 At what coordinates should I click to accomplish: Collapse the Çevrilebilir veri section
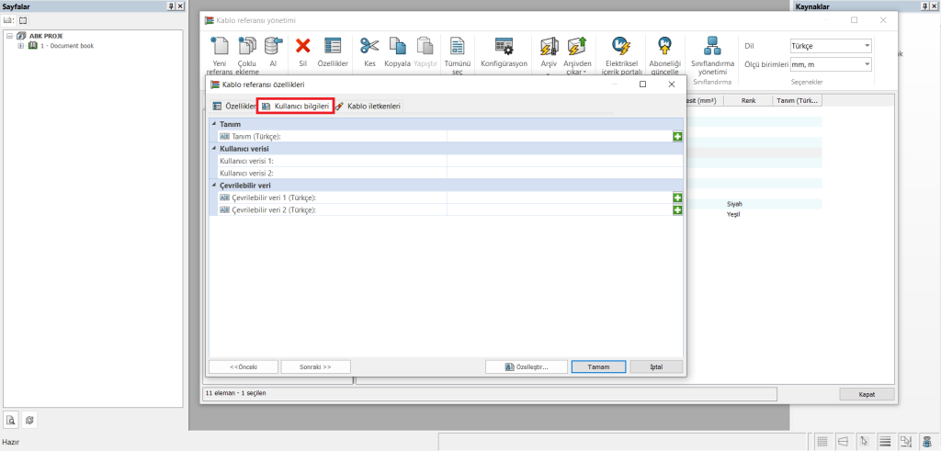[x=214, y=185]
